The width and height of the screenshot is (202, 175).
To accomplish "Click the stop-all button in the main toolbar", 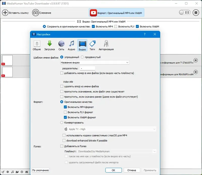I will click(196, 13).
